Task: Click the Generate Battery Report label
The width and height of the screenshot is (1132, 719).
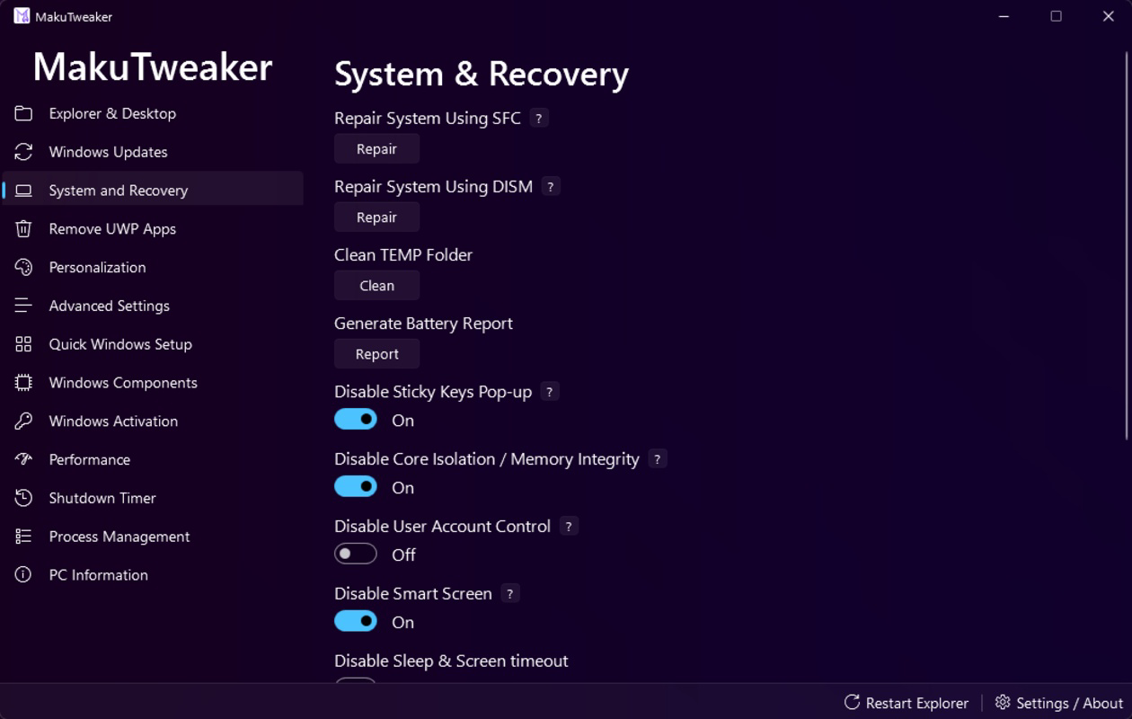Action: 423,323
